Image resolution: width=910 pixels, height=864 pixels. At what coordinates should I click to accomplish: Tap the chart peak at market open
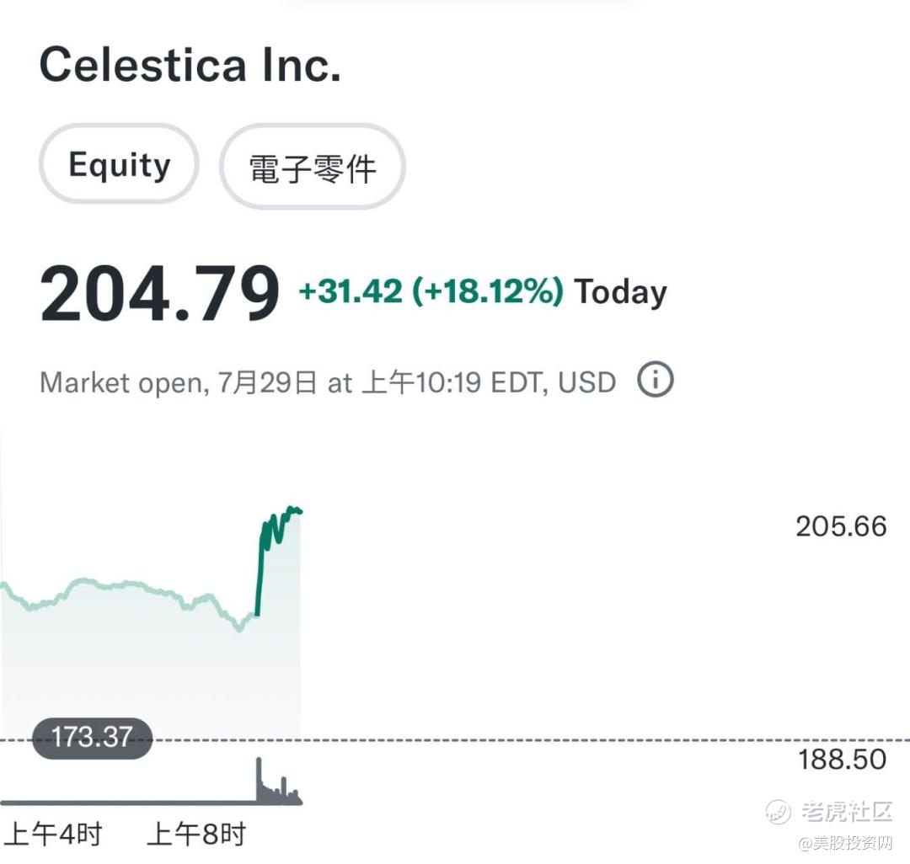pos(292,509)
